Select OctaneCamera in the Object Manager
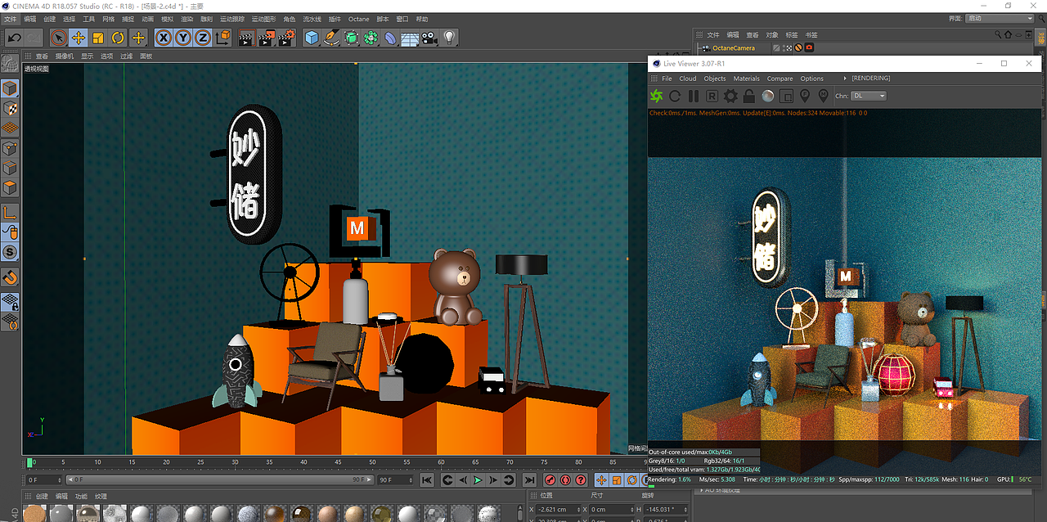The height and width of the screenshot is (522, 1047). [734, 48]
